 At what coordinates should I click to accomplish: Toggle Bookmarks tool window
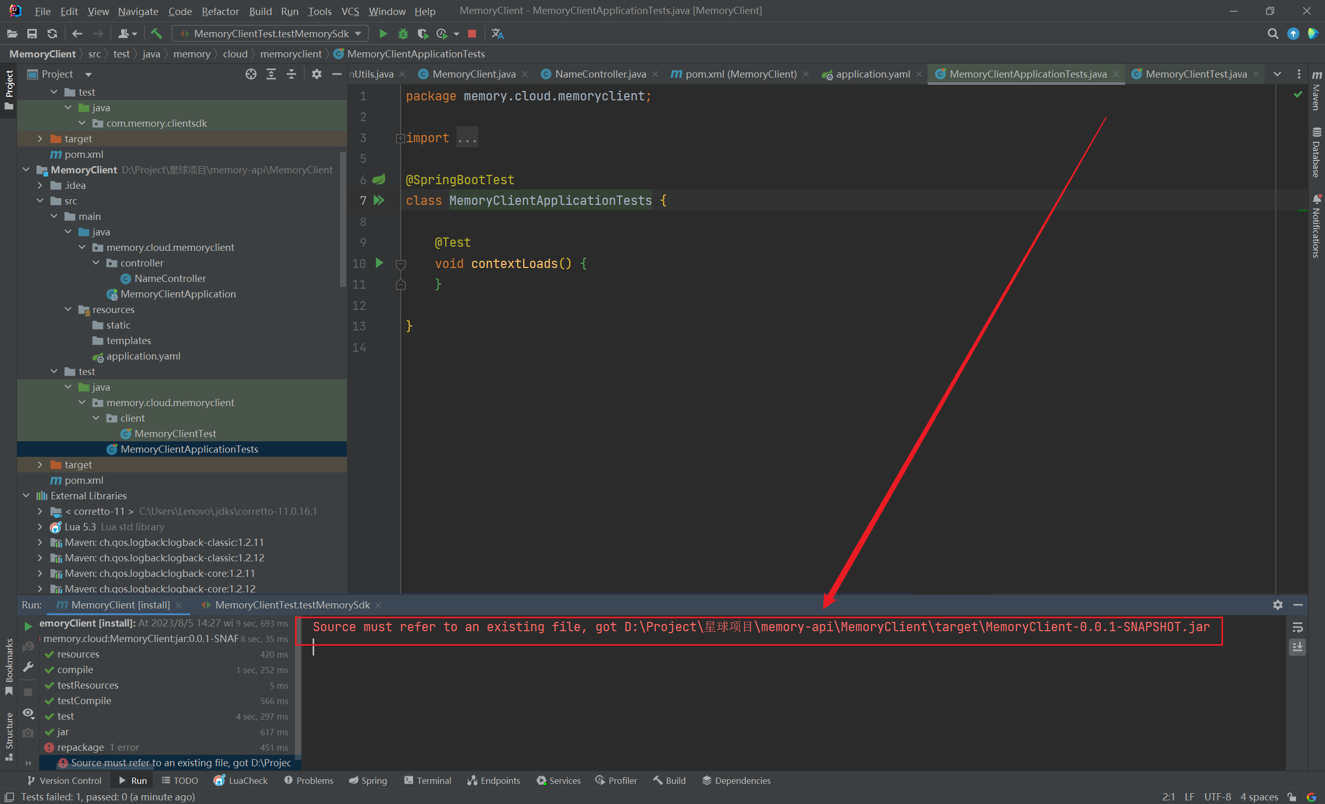click(9, 666)
